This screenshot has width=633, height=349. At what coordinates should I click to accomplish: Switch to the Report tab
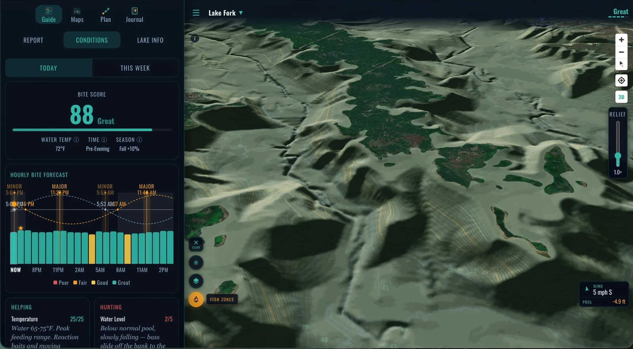[x=33, y=40]
